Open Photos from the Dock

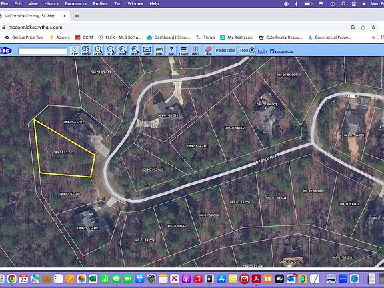click(81, 279)
